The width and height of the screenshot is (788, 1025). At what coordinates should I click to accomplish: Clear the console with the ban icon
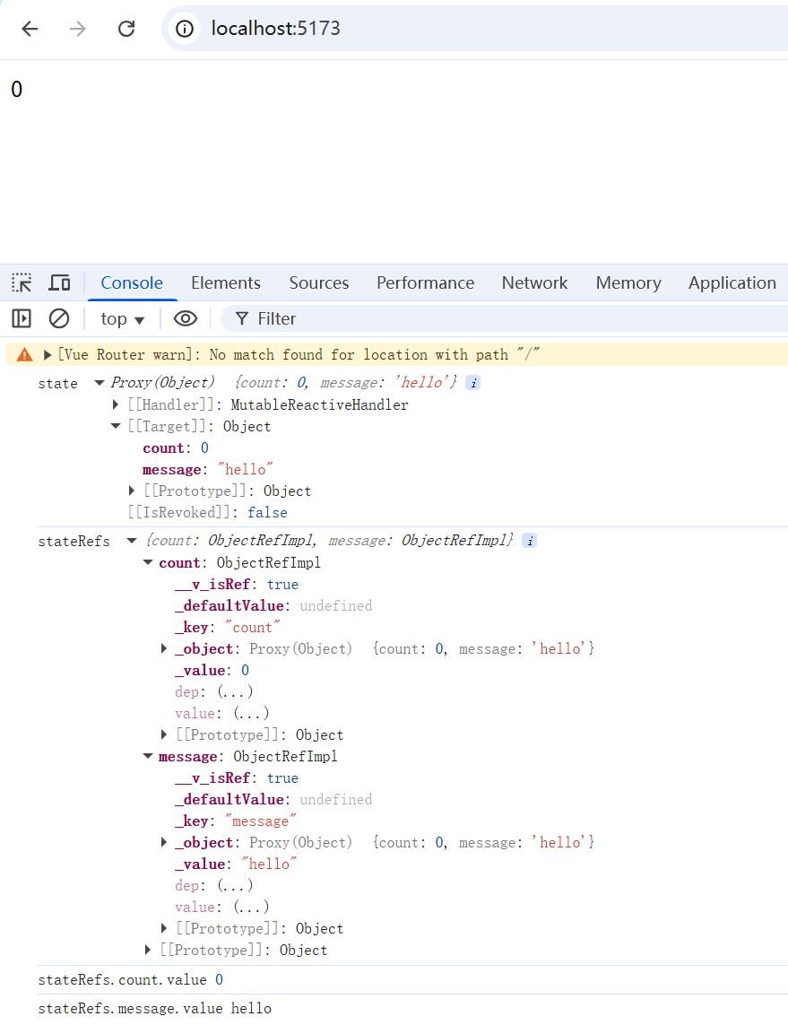click(x=59, y=319)
